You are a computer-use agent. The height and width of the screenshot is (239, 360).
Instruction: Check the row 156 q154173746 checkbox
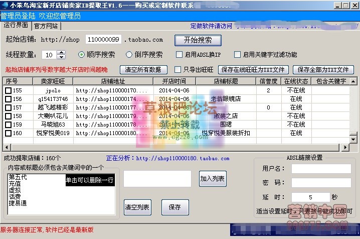pos(8,99)
